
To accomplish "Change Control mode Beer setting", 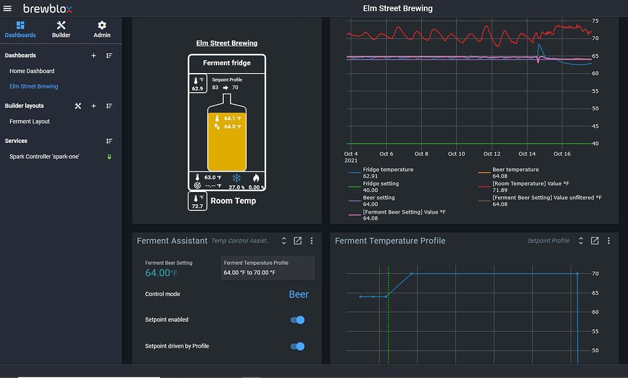I will [299, 295].
